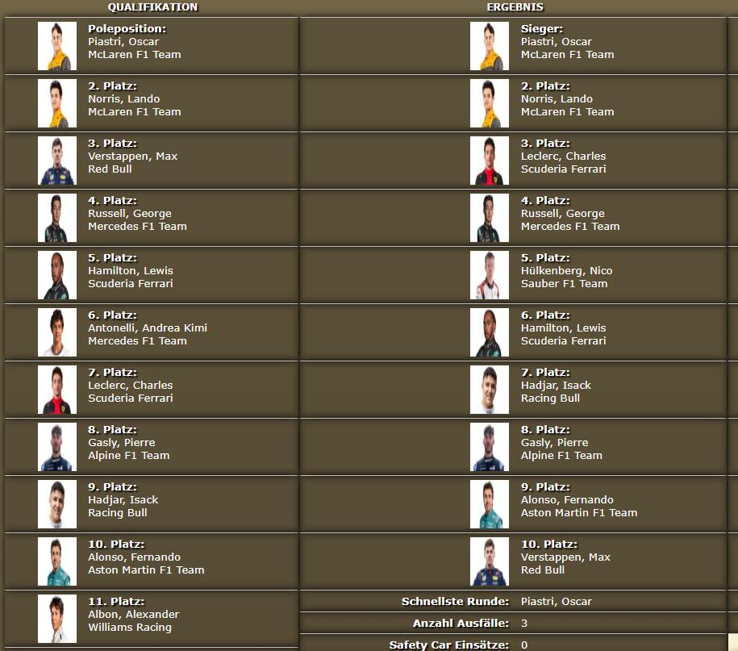This screenshot has width=738, height=651.
Task: Click Hamilton photo in qualifying 5. Platz
Action: (x=57, y=275)
